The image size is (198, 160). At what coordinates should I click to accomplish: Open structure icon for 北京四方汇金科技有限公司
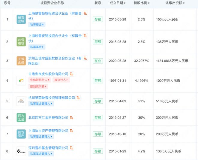(x=72, y=117)
